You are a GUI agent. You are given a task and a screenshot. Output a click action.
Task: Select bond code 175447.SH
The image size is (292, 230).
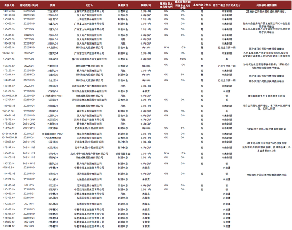pyautogui.click(x=9, y=147)
